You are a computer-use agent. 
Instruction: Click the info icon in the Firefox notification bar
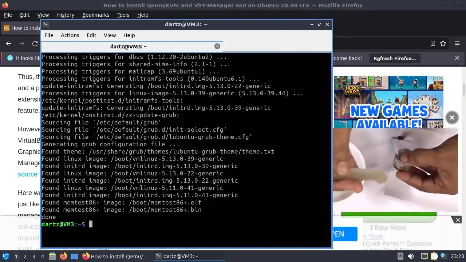pos(9,58)
